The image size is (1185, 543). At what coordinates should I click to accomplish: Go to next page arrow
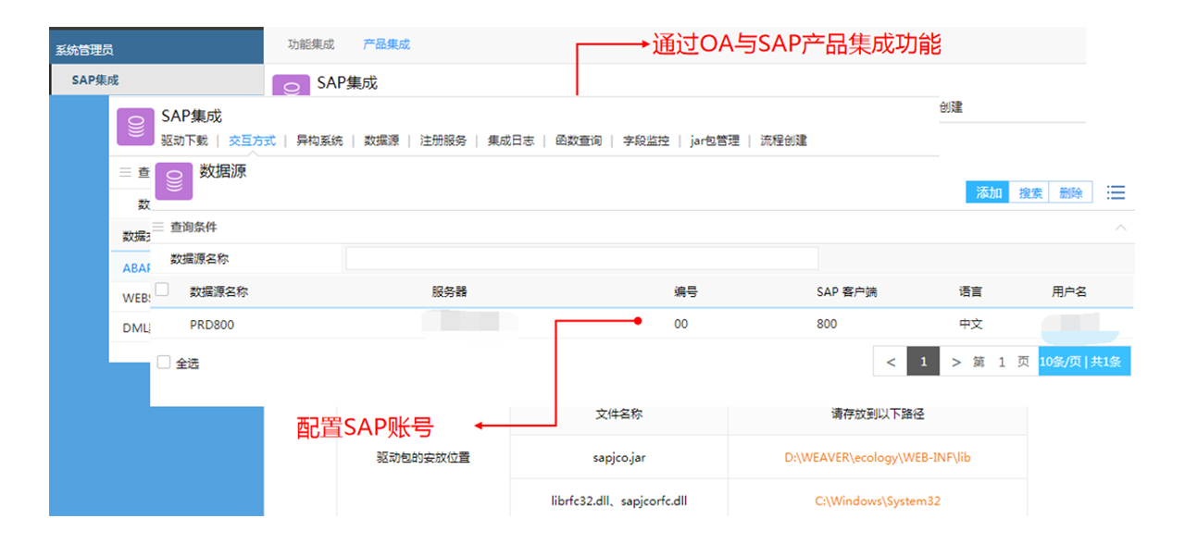956,362
